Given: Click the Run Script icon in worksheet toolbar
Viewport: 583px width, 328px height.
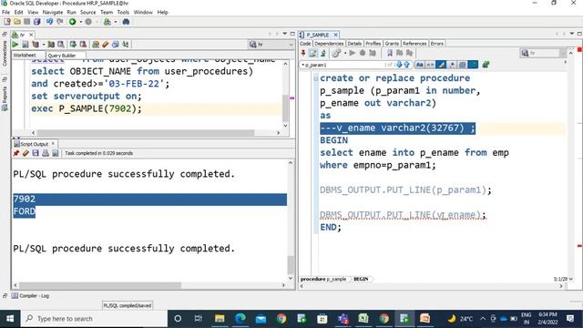Looking at the screenshot, I should tap(26, 45).
